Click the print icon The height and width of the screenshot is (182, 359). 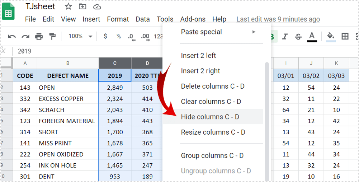(39, 36)
